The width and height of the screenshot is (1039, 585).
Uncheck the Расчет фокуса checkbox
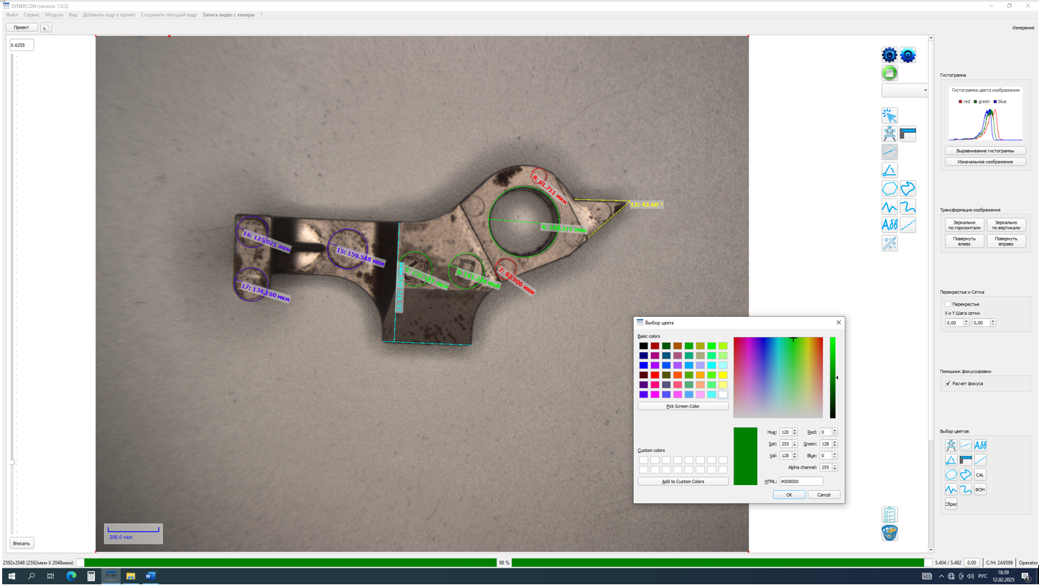click(948, 384)
